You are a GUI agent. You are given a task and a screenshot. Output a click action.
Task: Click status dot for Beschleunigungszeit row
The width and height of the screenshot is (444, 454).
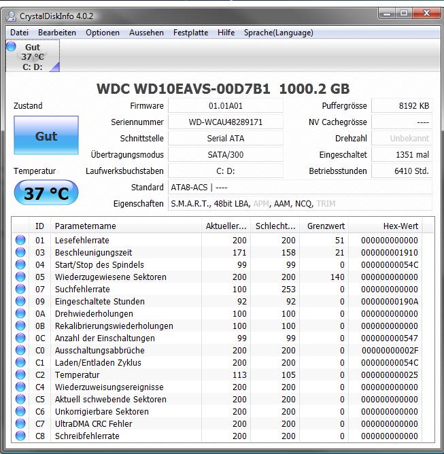coord(20,252)
